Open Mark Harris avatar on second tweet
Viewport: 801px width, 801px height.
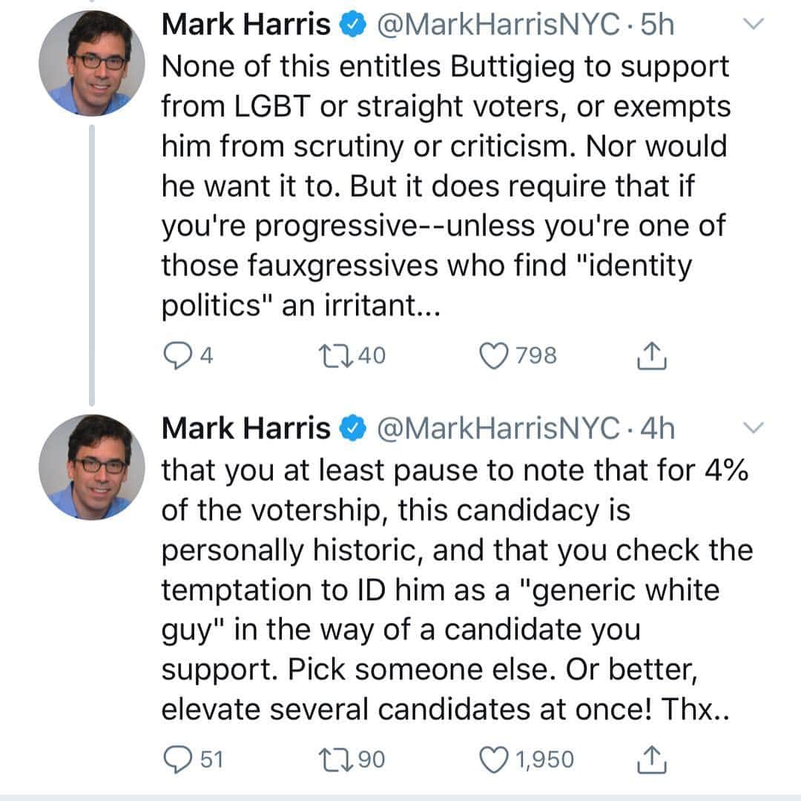(92, 467)
